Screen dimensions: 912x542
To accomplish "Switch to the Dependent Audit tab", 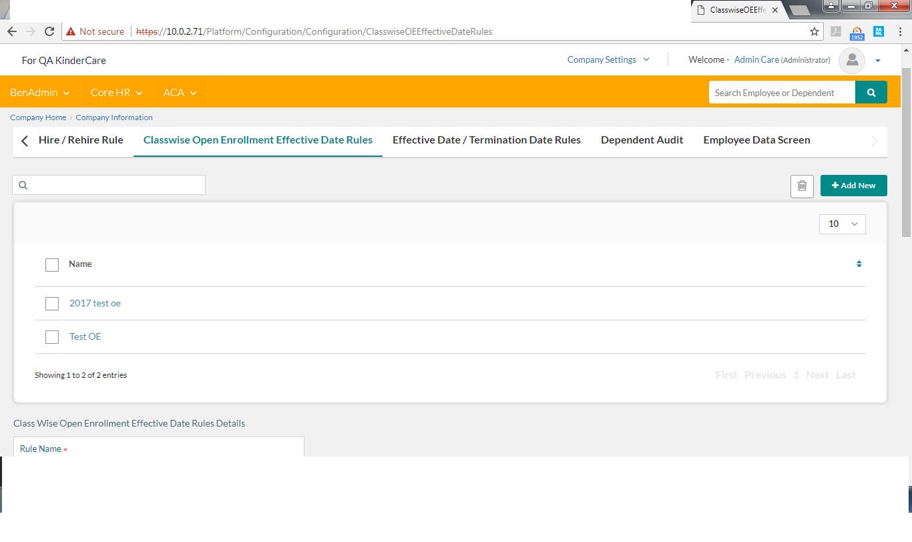I will coord(642,140).
